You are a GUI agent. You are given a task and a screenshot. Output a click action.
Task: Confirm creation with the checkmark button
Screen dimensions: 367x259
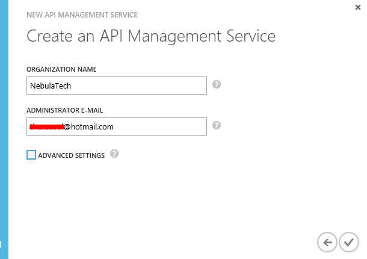(x=348, y=242)
